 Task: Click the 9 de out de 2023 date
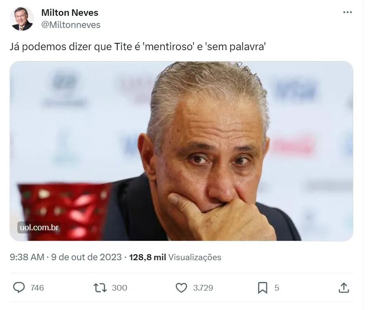coord(86,257)
